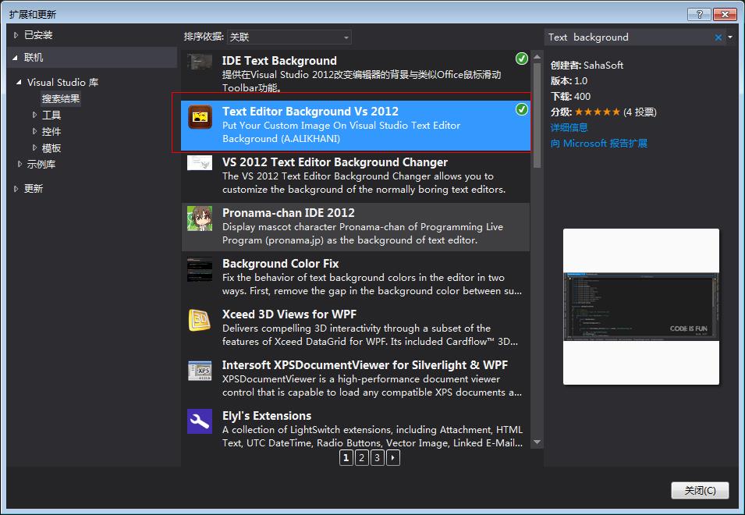
Task: Expand the 已安装 category
Action: [x=16, y=34]
